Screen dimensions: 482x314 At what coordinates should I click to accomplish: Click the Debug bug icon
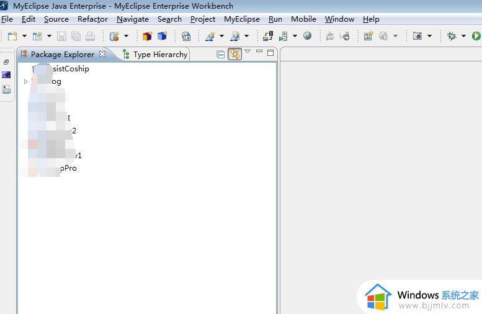coord(452,36)
